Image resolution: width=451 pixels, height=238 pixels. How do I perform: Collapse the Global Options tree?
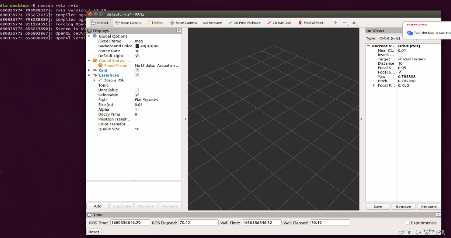[89, 36]
